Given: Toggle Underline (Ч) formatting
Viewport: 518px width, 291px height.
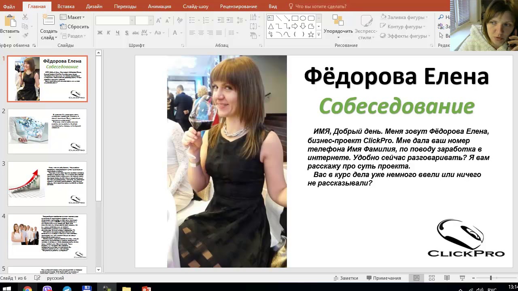Looking at the screenshot, I should coord(117,33).
